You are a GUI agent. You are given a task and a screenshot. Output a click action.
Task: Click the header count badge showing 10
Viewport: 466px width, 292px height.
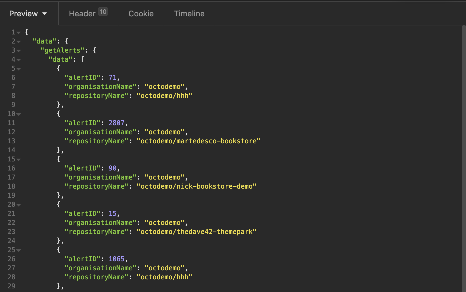[103, 12]
